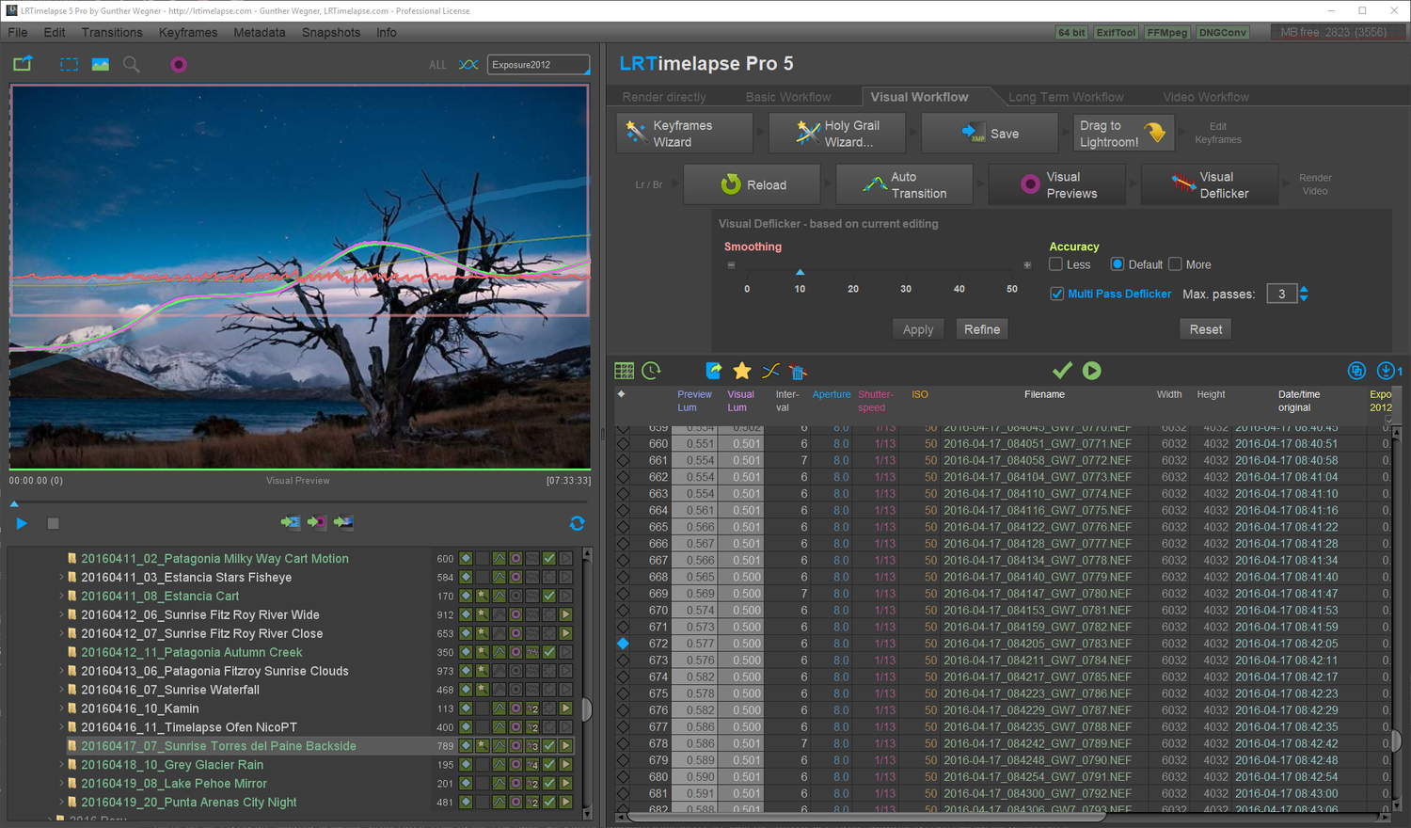Click the purple visual preview circle icon
Screen dimensions: 1411x828
[x=179, y=64]
